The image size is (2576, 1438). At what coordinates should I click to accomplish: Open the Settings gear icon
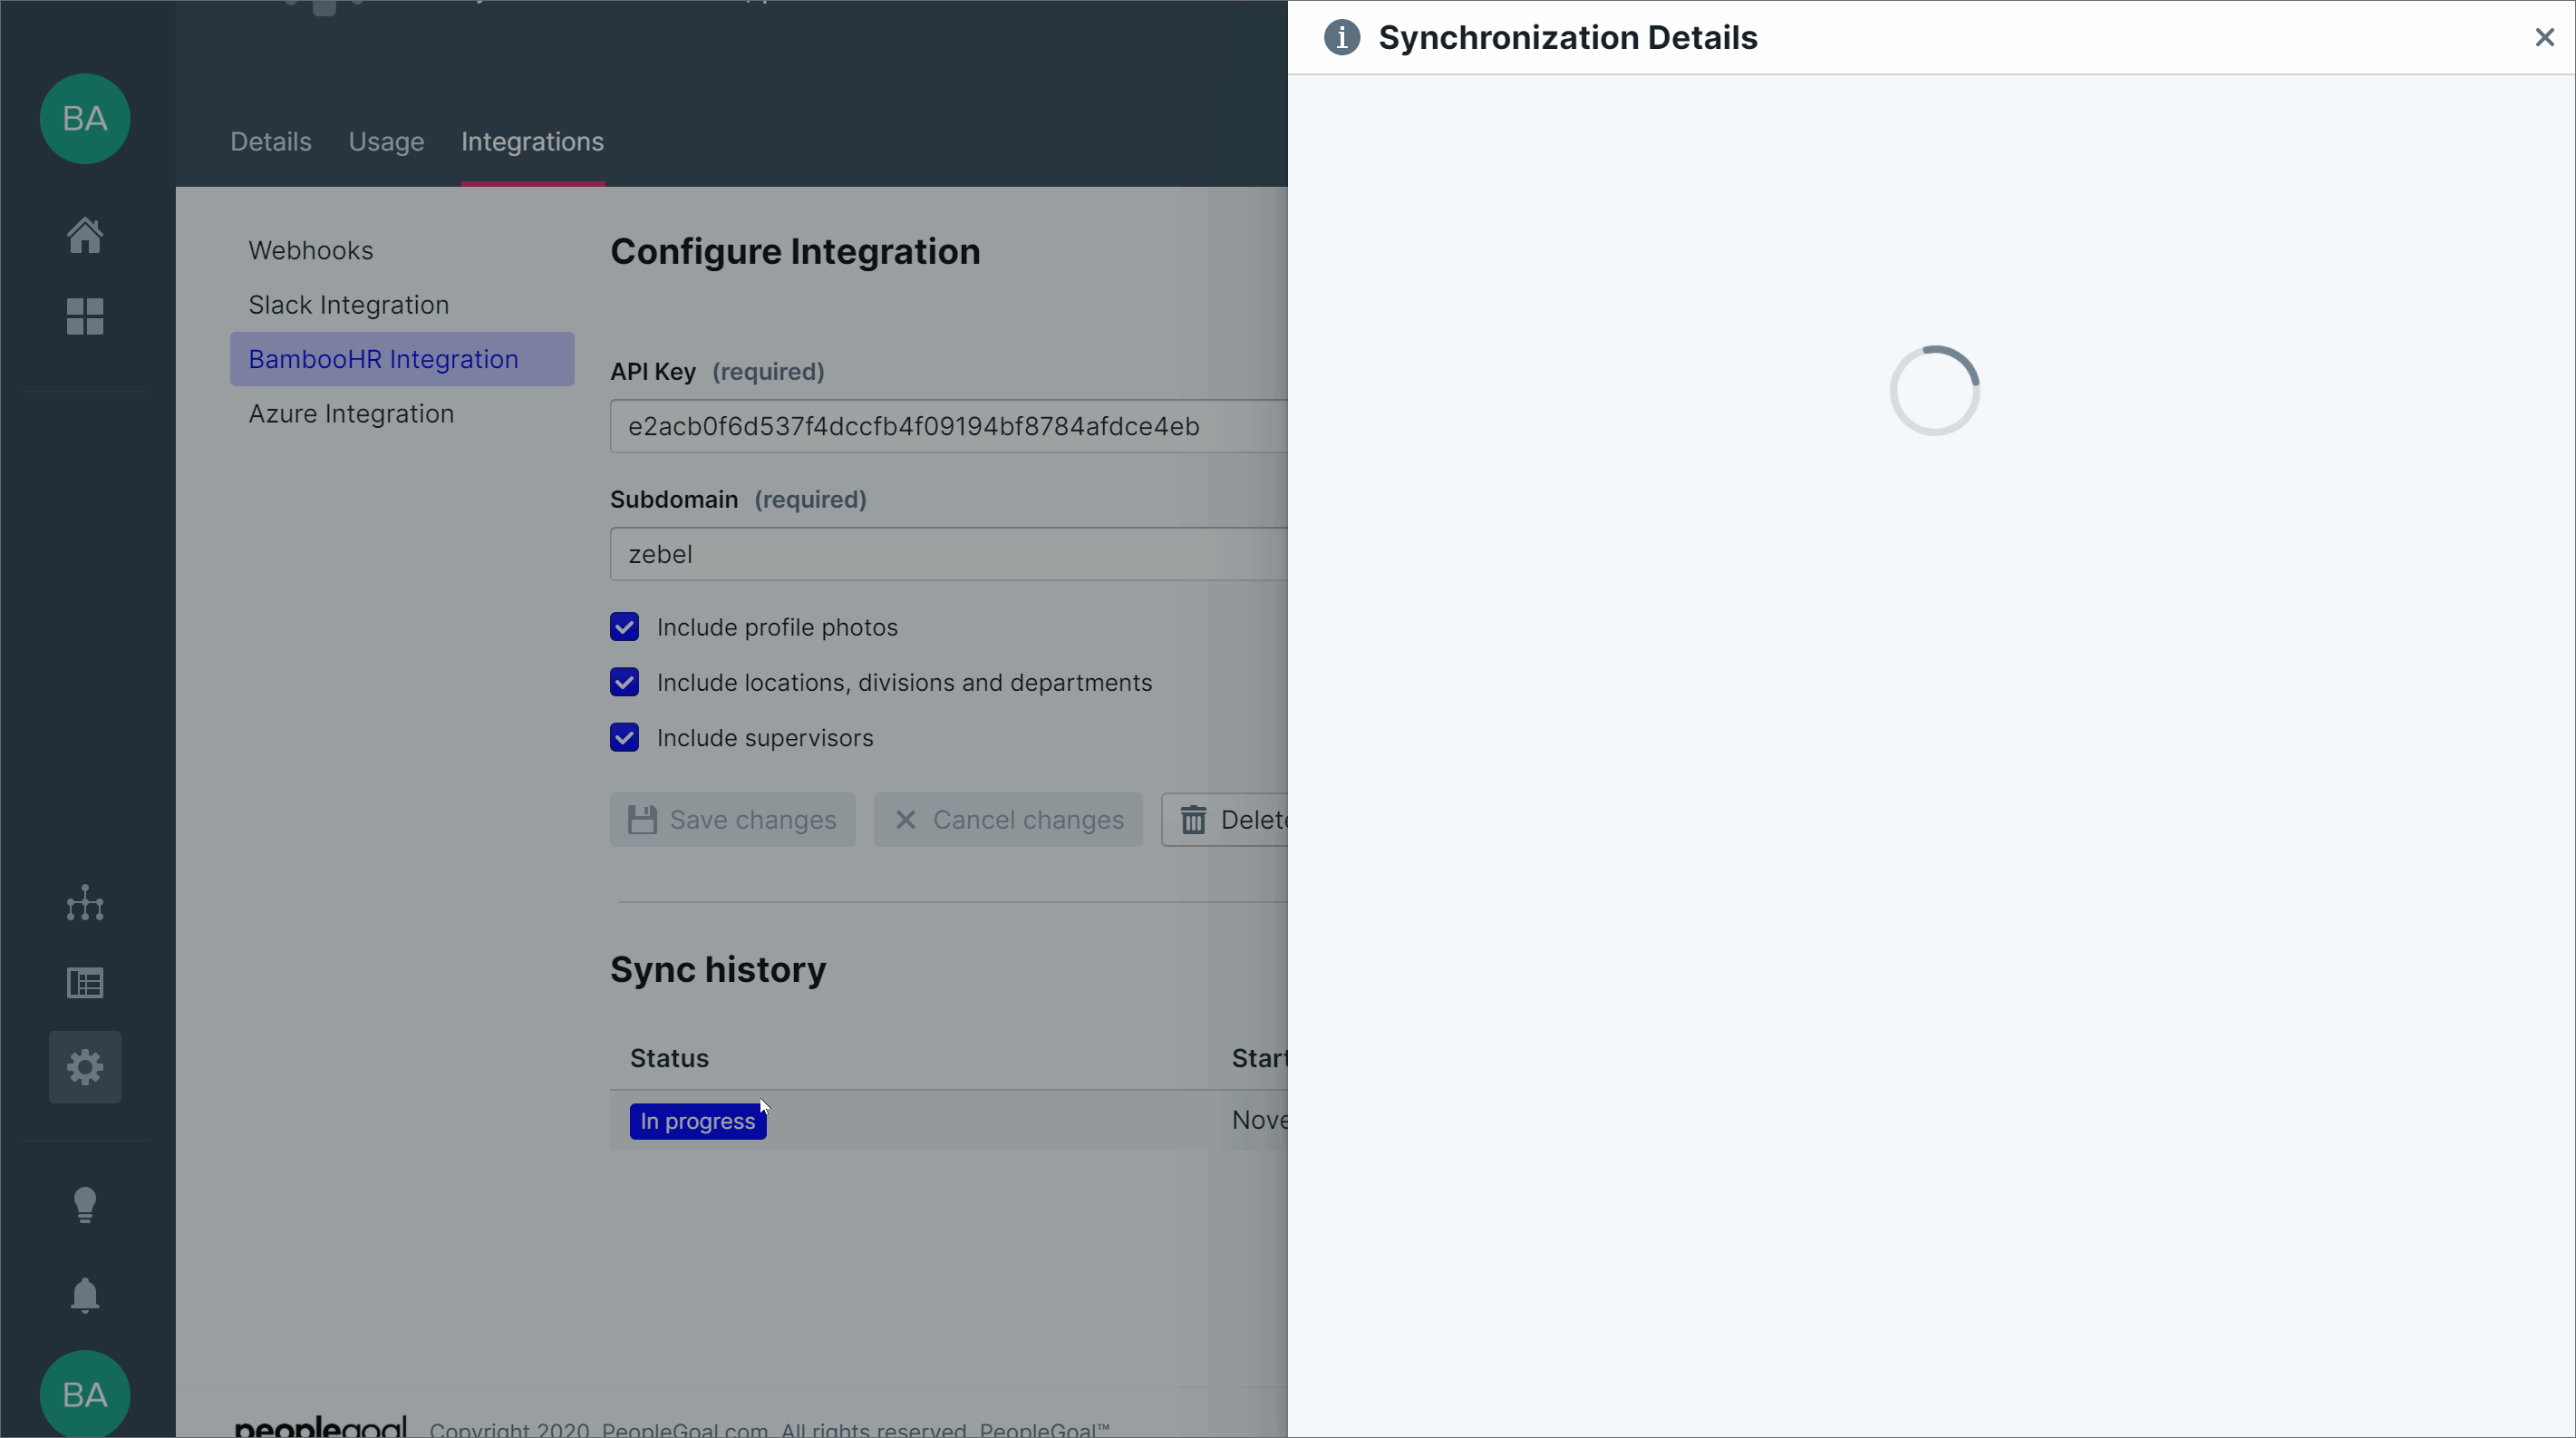coord(85,1064)
